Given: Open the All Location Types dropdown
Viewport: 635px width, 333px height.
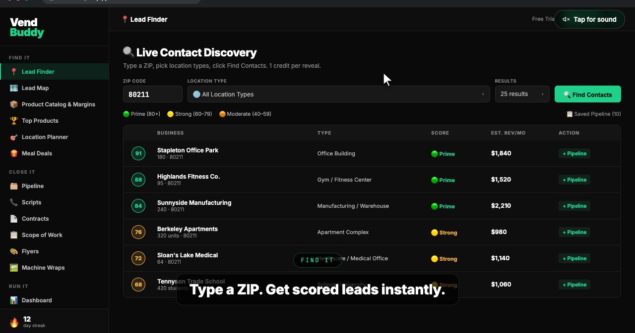Looking at the screenshot, I should tap(339, 94).
